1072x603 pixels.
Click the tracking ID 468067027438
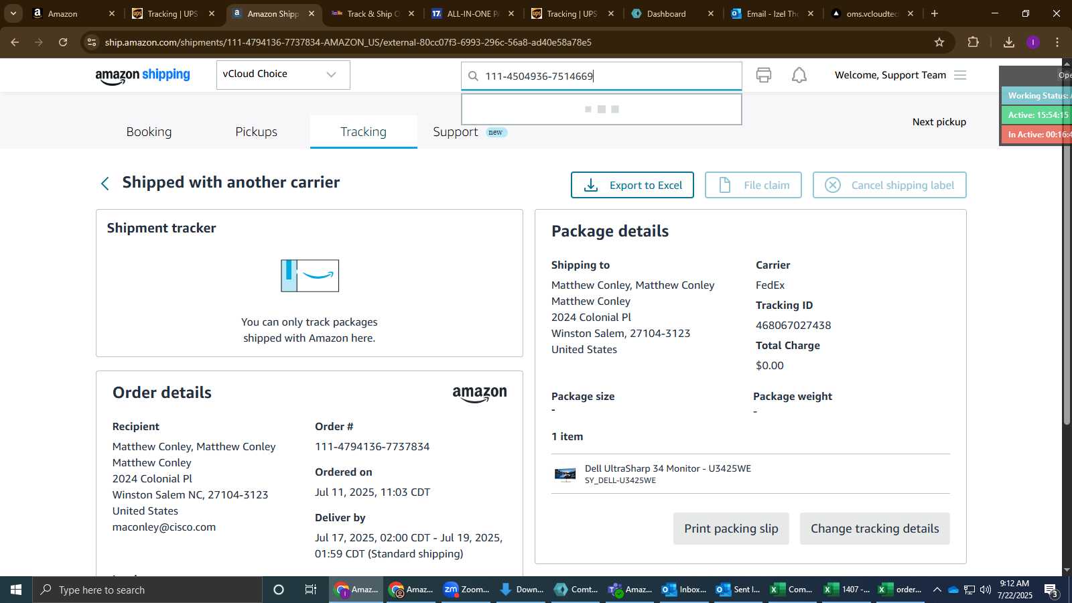793,326
